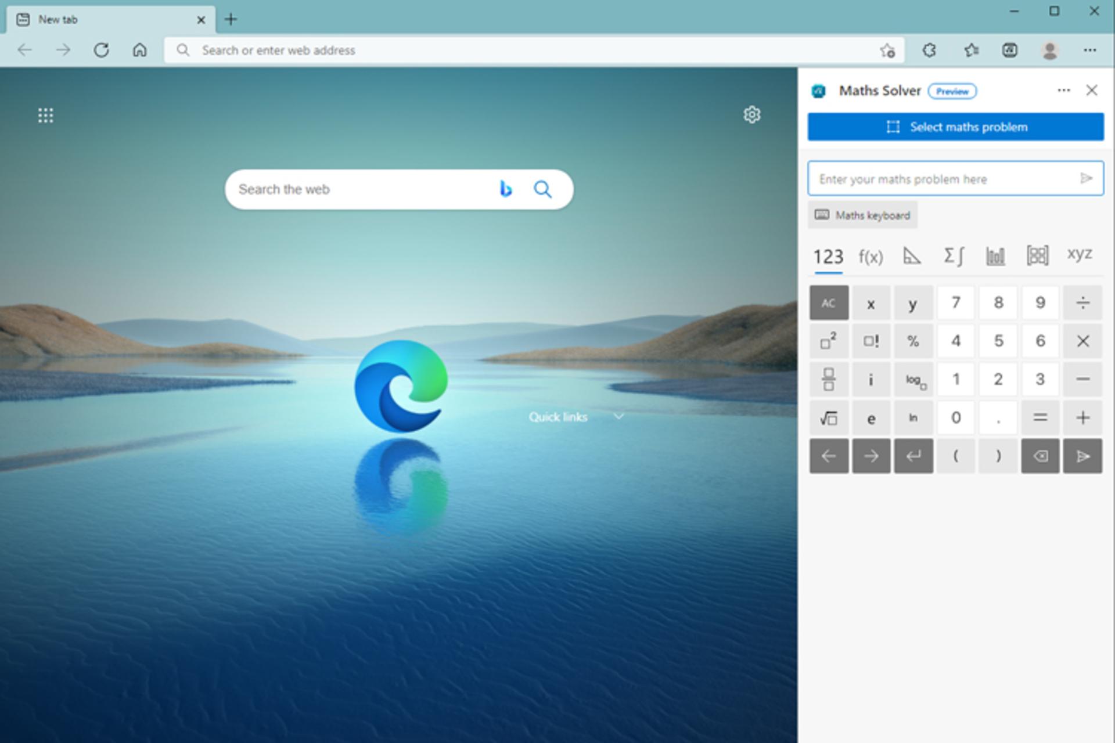Click backspace key on maths keyboard

point(1040,456)
